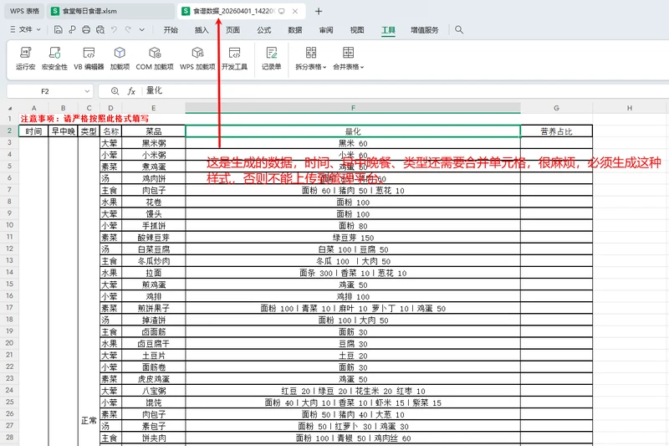Click the red 注意事项 notice text
This screenshot has height=446, width=669.
[x=85, y=119]
